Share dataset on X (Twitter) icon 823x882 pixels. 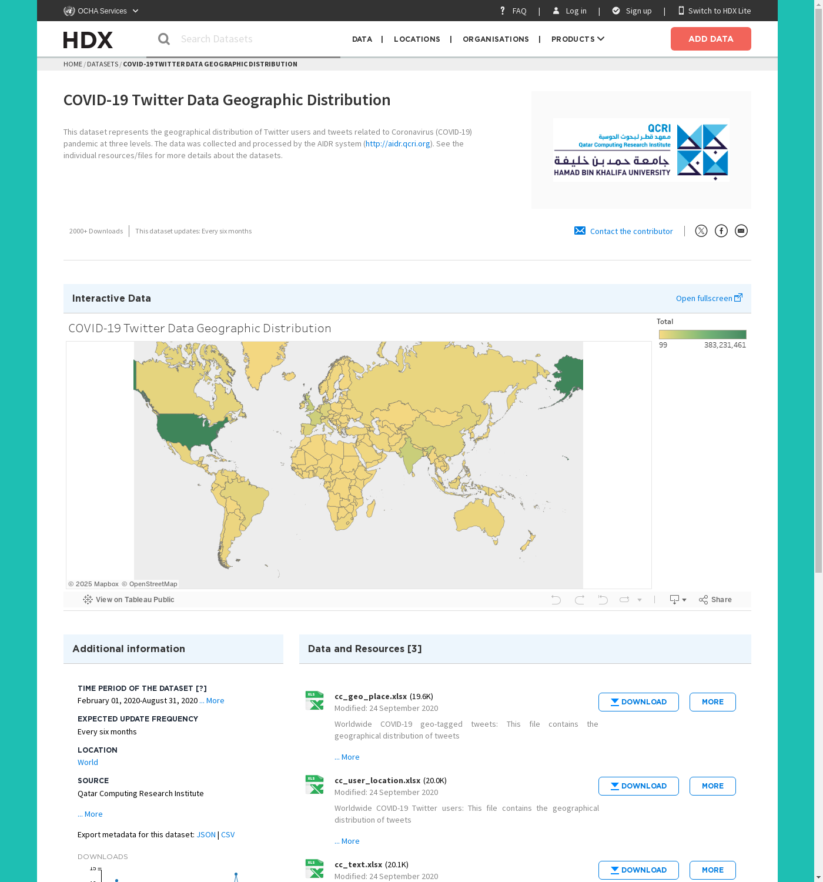pos(701,231)
